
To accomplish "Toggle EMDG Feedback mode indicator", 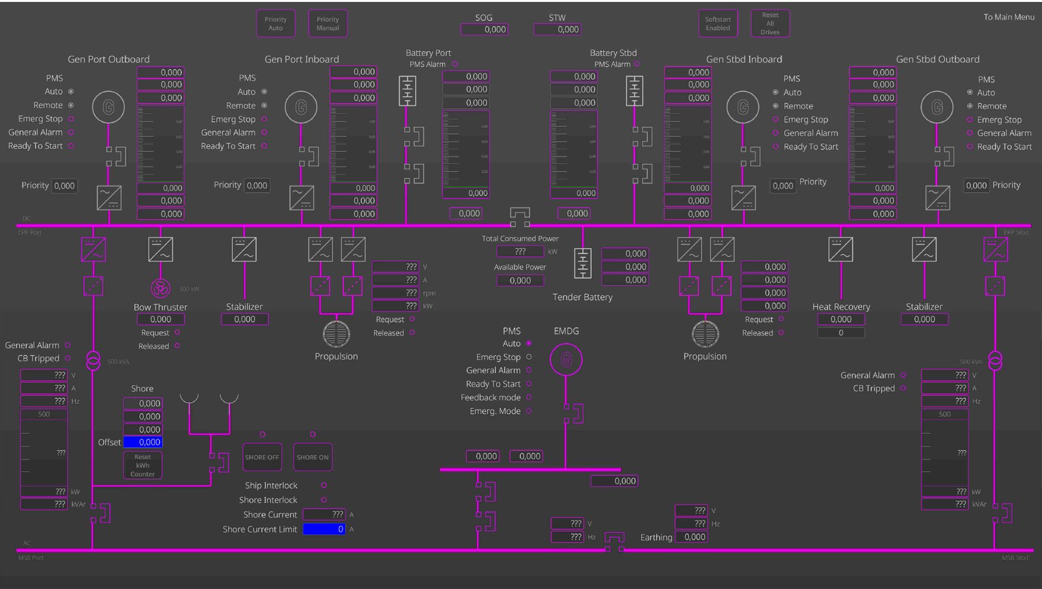I will (x=529, y=397).
